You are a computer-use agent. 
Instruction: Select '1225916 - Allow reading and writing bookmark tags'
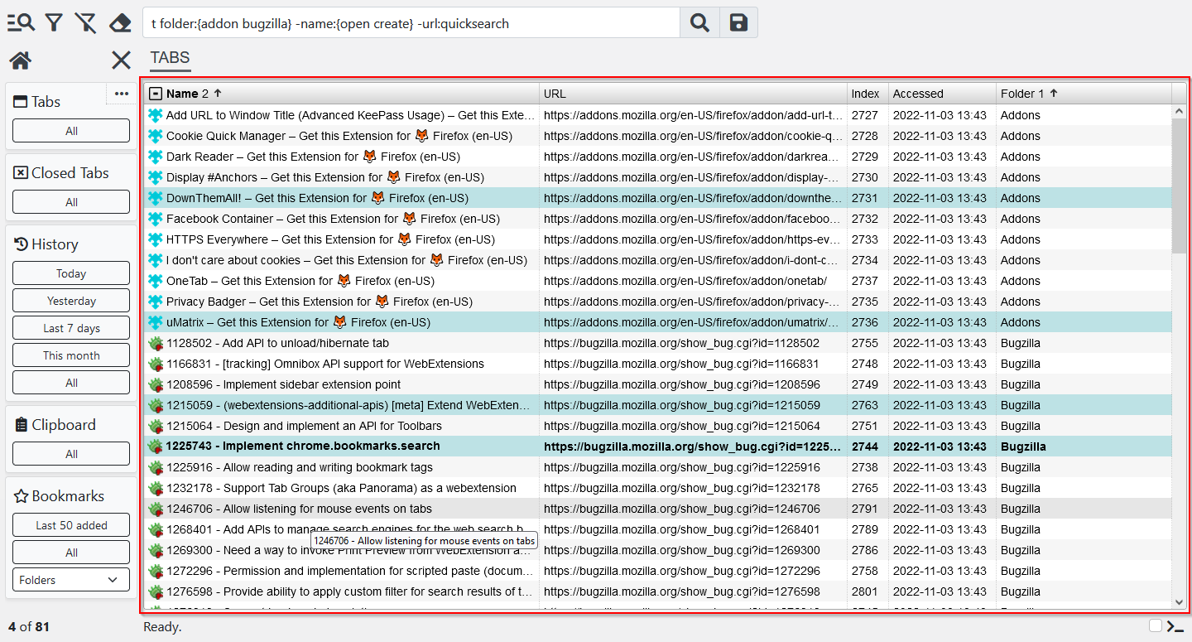click(300, 467)
